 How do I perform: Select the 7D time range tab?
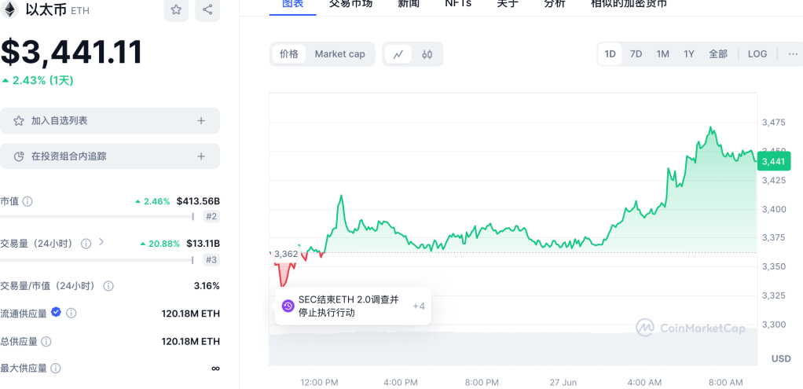(x=636, y=54)
